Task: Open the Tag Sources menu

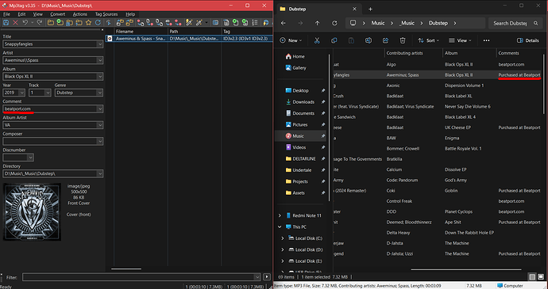Action: click(x=106, y=14)
